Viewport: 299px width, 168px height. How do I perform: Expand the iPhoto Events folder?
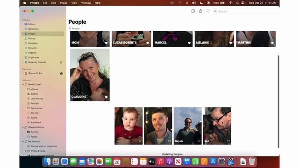point(26,151)
